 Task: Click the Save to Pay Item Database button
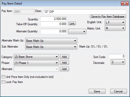click(x=108, y=16)
